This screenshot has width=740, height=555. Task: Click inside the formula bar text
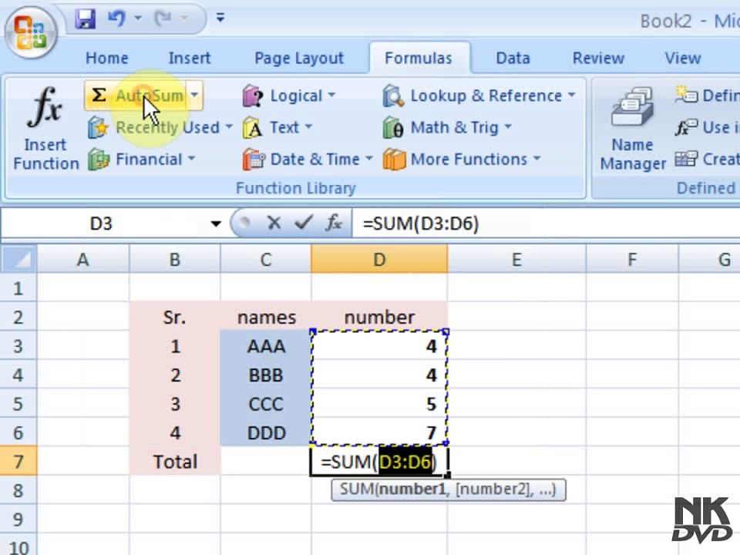(x=546, y=224)
